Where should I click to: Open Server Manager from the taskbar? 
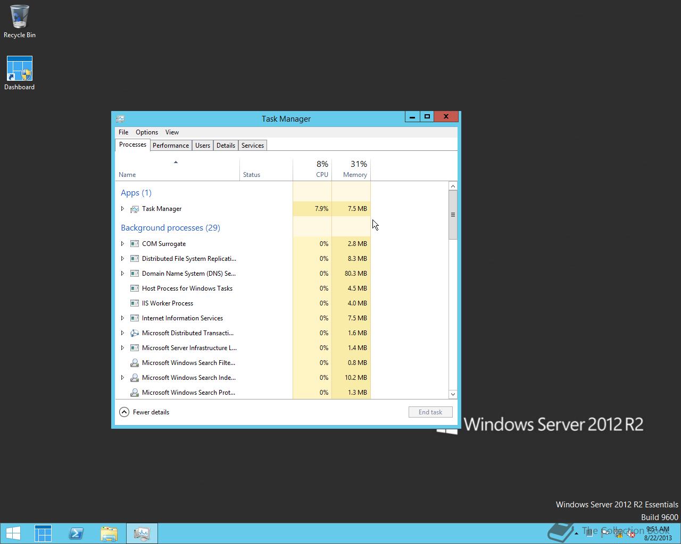[43, 533]
